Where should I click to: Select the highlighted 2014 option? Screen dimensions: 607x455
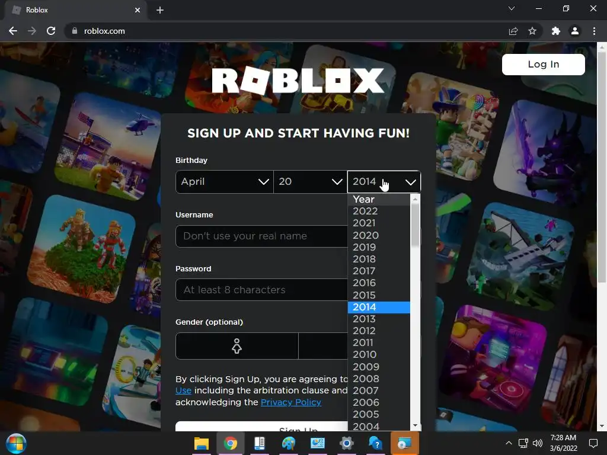(379, 307)
